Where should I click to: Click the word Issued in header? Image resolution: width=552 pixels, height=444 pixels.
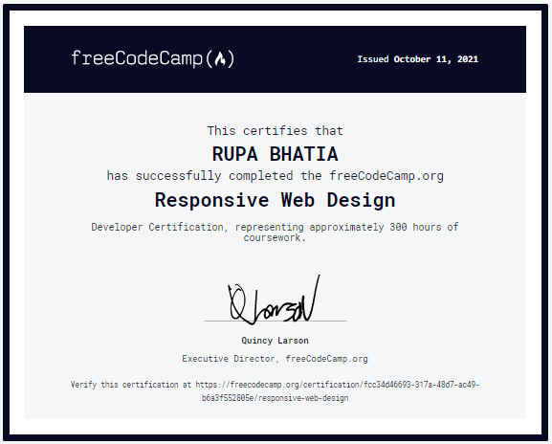(x=373, y=59)
